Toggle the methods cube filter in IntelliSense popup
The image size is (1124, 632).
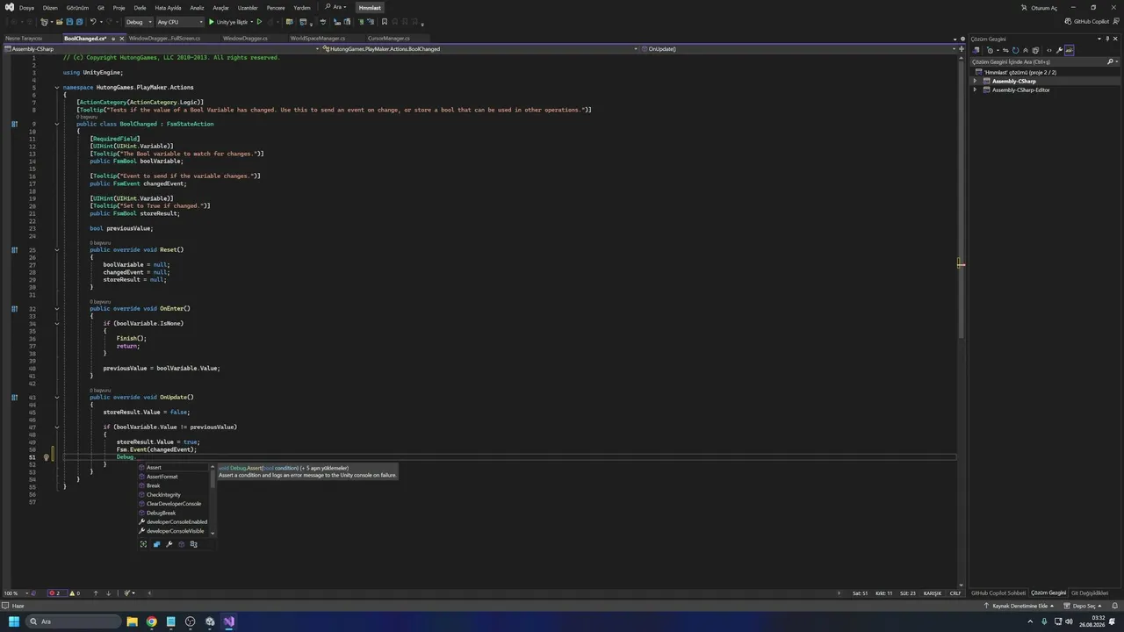pyautogui.click(x=181, y=544)
